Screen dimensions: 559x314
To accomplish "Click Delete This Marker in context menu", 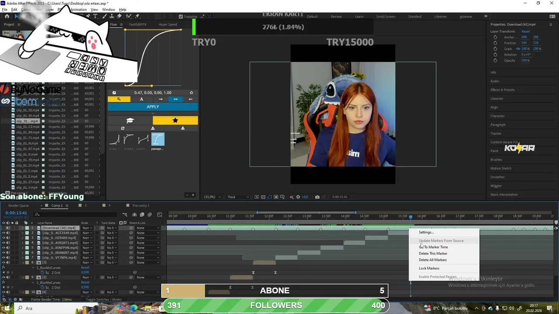I will pyautogui.click(x=433, y=253).
